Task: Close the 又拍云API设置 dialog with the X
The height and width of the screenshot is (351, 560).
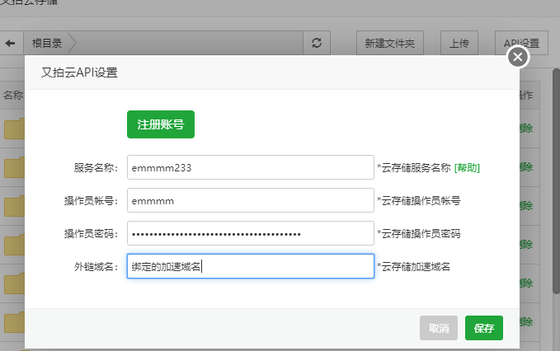Action: coord(517,57)
